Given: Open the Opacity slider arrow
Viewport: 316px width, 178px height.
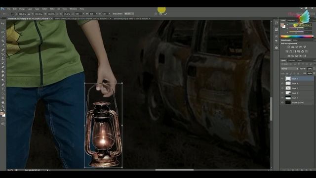Looking at the screenshot, I should click(314, 69).
